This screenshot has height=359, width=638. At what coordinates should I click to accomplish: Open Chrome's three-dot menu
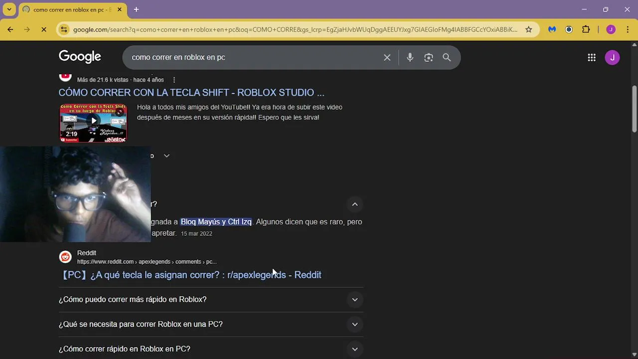click(628, 29)
